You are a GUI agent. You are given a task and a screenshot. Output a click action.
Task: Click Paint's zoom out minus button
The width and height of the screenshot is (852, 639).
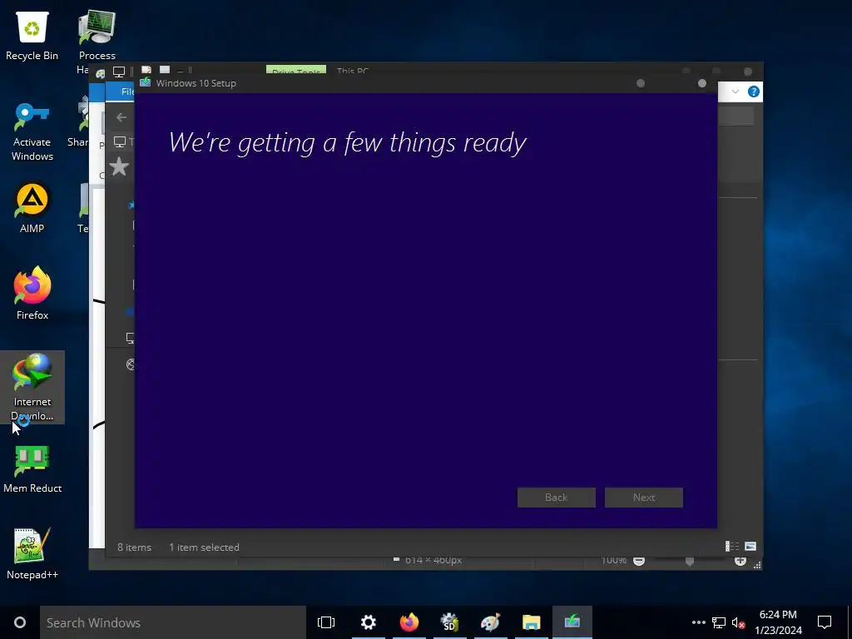coord(639,561)
